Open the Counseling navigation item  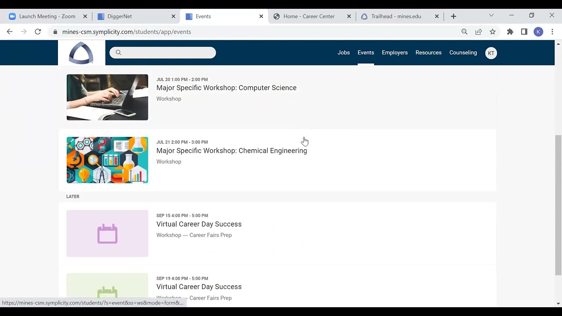(x=463, y=53)
